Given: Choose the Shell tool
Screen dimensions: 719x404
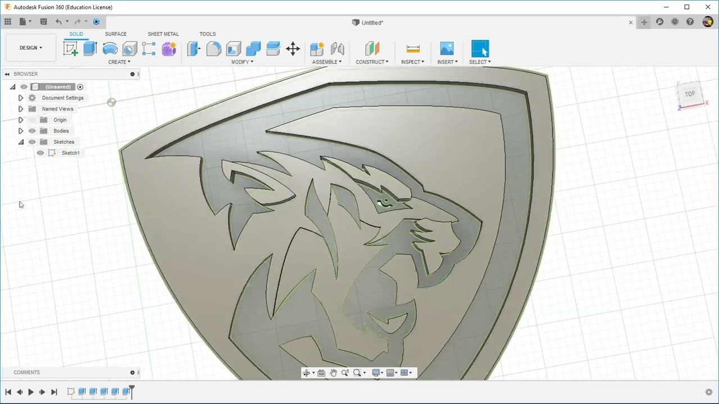Looking at the screenshot, I should (x=234, y=49).
